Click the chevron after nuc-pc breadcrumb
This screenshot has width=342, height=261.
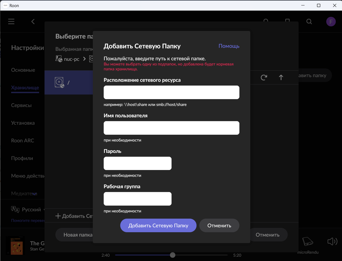point(84,59)
